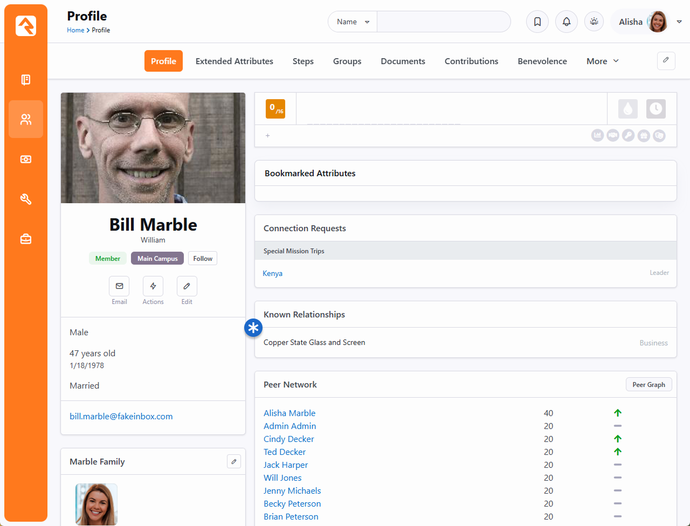Open the People section in the sidebar

[x=26, y=119]
